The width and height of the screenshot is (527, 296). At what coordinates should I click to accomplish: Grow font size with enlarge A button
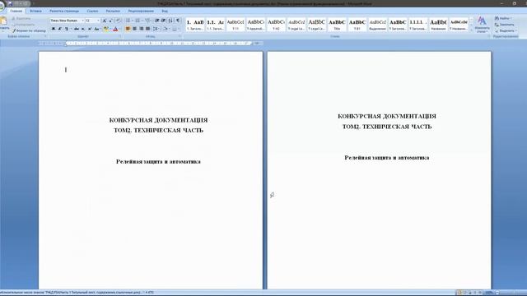[105, 21]
